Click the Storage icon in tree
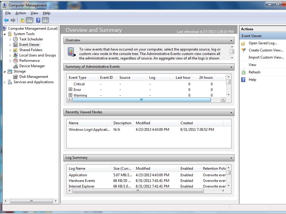 10,71
